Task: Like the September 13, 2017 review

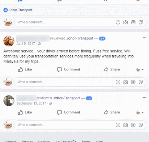Action: [25, 112]
